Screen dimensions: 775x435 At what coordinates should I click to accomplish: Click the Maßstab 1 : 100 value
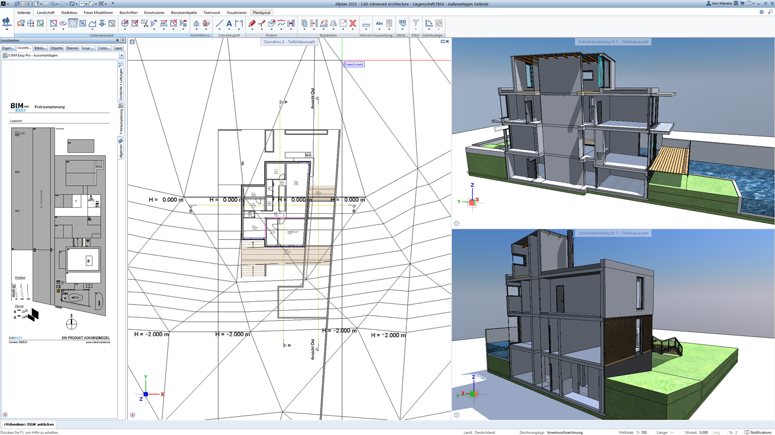641,432
